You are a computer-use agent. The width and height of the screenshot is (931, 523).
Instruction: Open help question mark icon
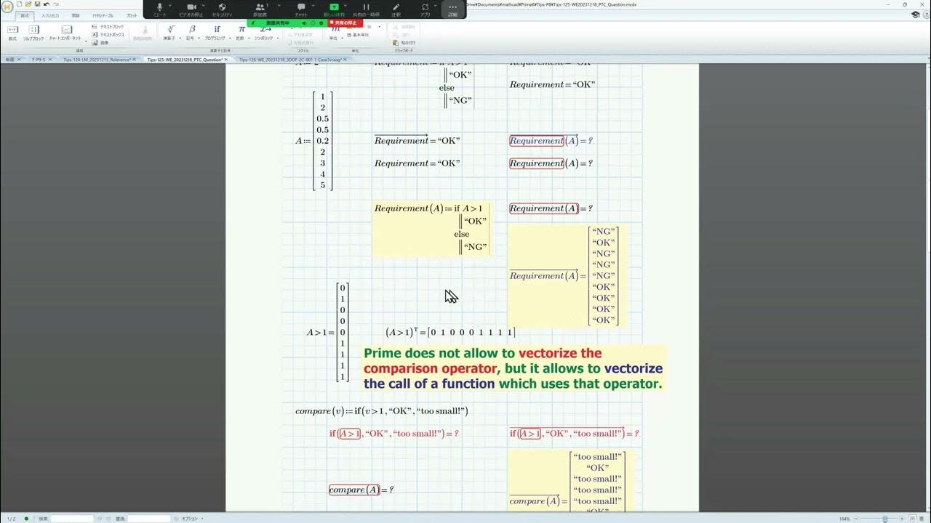tap(925, 15)
